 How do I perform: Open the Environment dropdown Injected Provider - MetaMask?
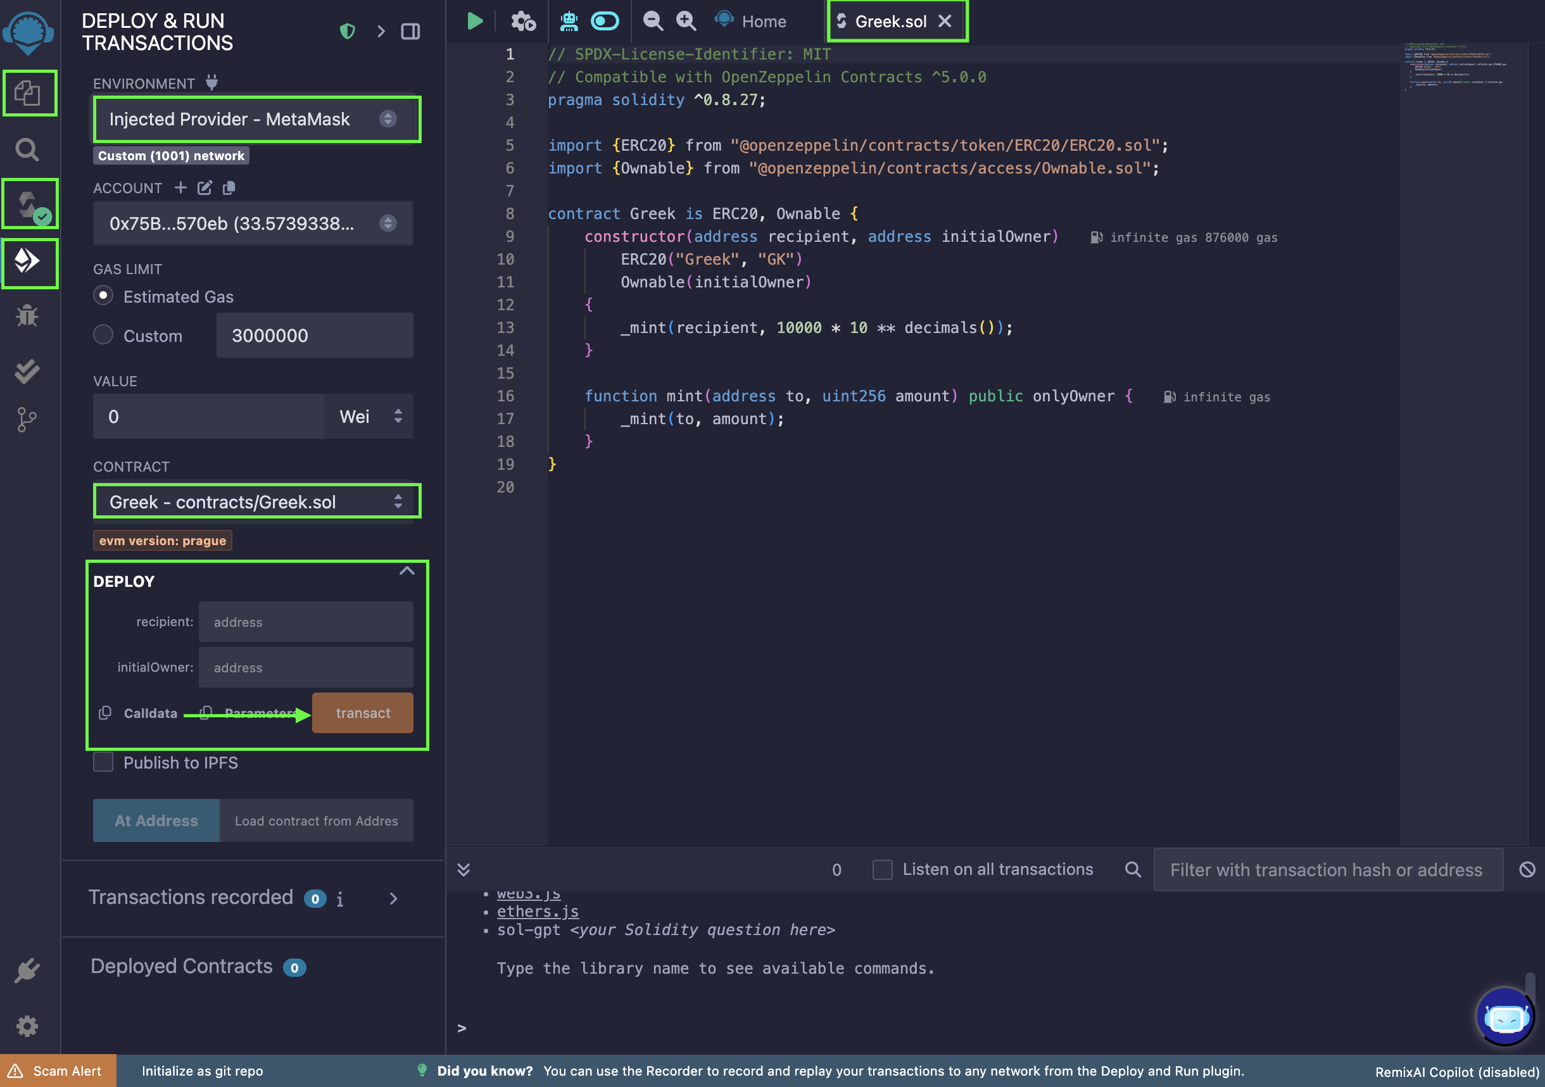pyautogui.click(x=253, y=120)
